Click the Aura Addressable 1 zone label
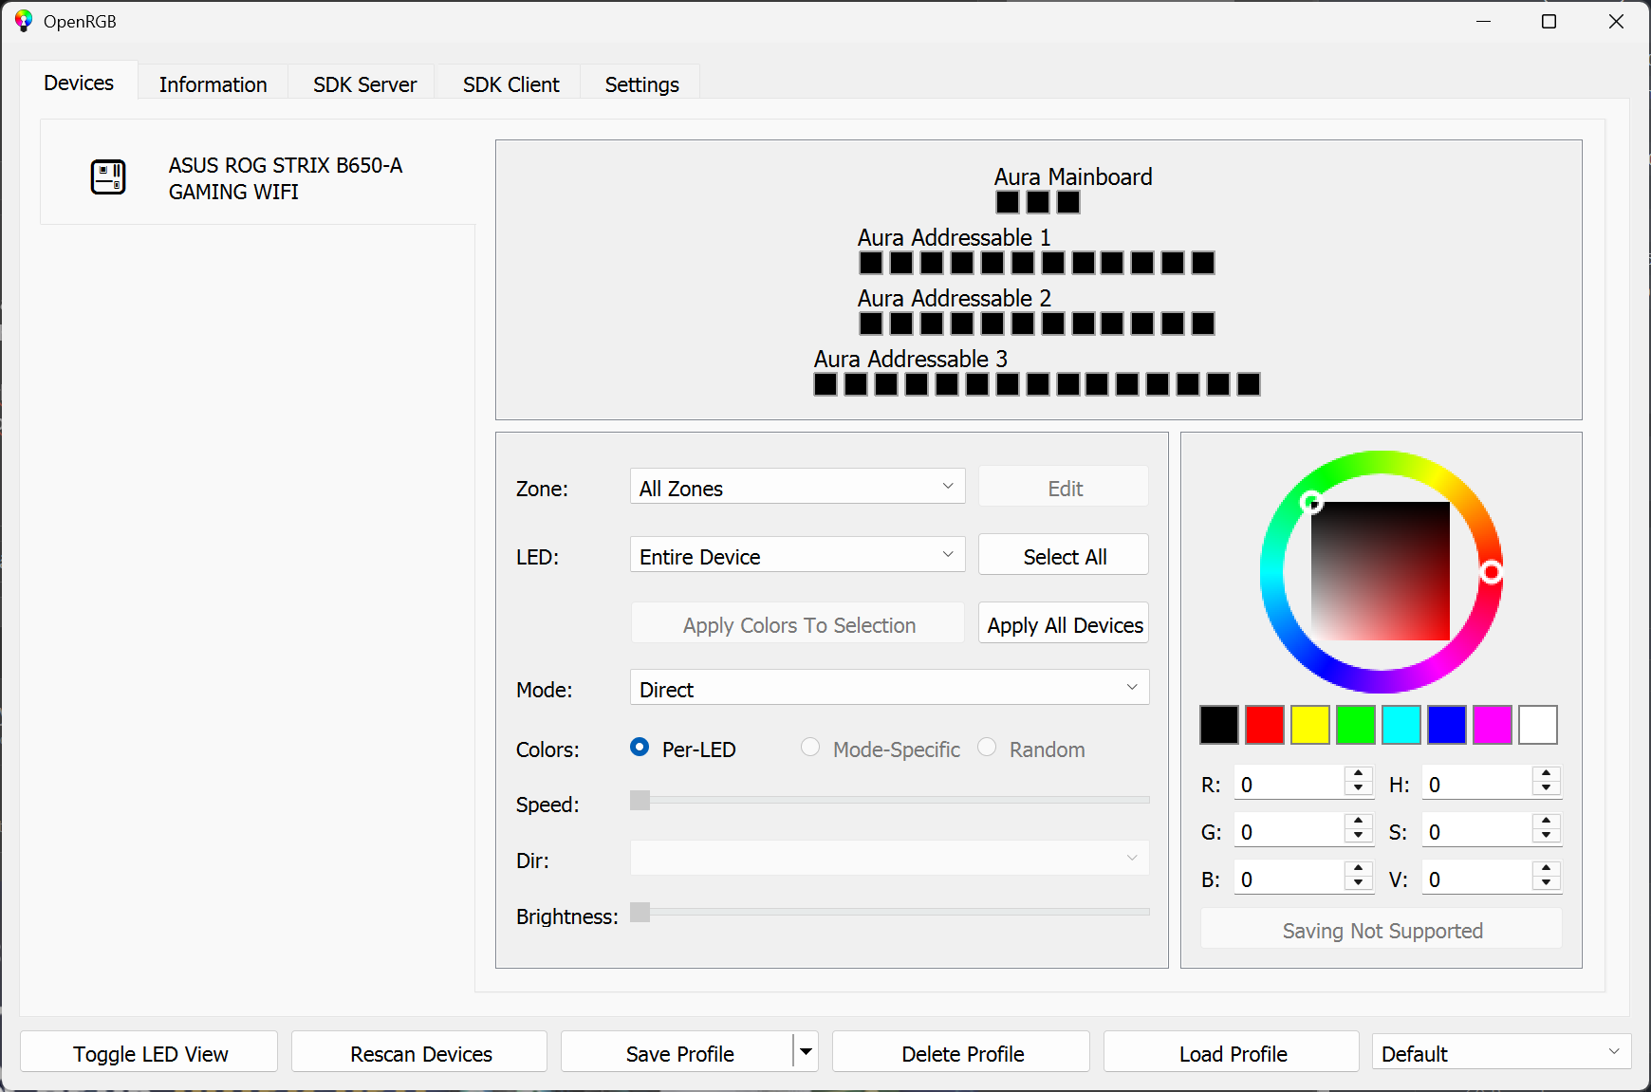 coord(955,237)
